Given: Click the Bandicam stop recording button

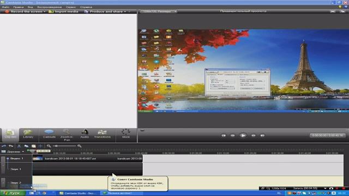Looking at the screenshot, I should pyautogui.click(x=344, y=188).
